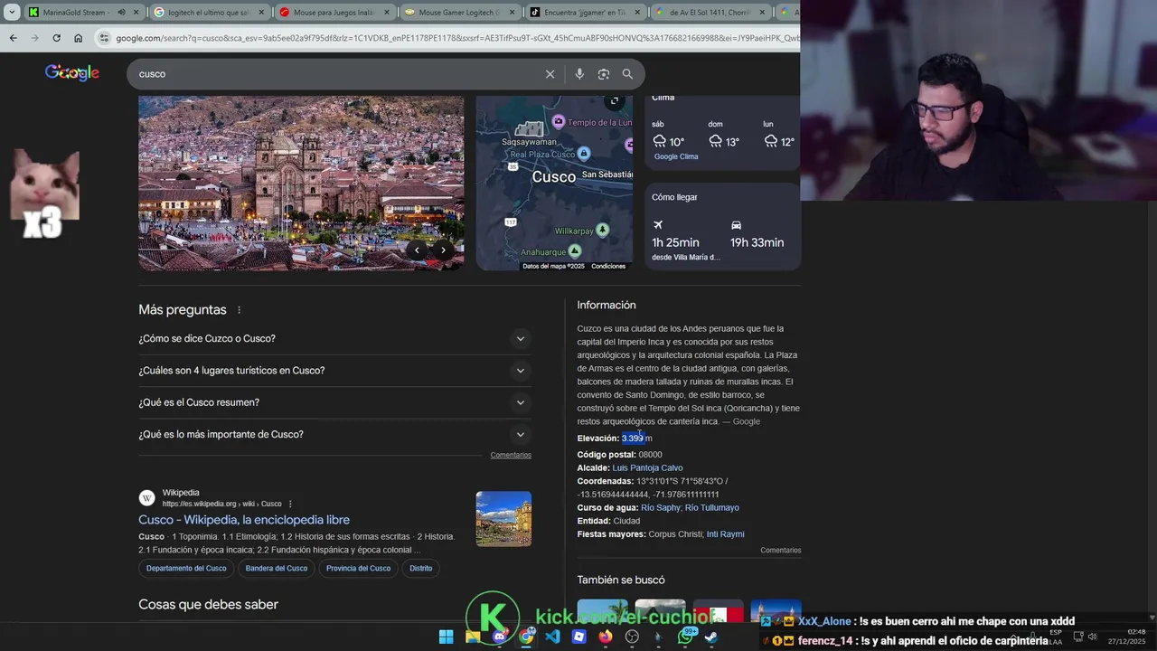Expand '¿Cómo se dice Cuzco o Cusco?'
This screenshot has height=651, width=1157.
click(334, 339)
